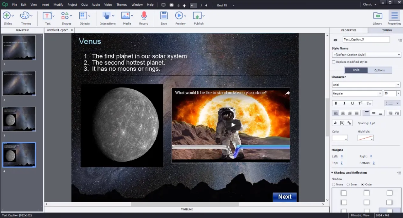Open the Arial font family dropdown
Screen dimensions: 403x218
(366, 85)
